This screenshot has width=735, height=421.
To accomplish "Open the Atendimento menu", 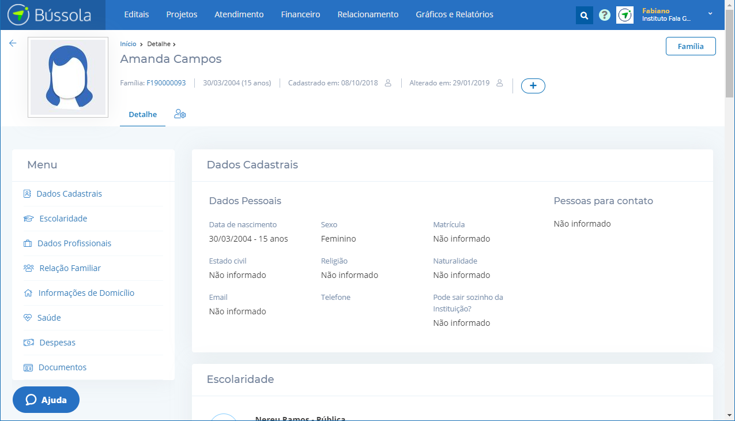I will click(239, 14).
